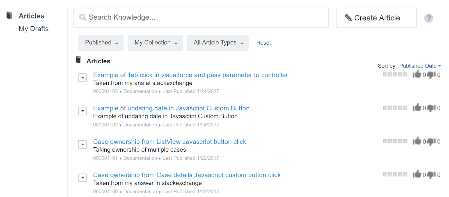The width and height of the screenshot is (449, 197).
Task: Click article number 000001101
Action: tap(106, 158)
